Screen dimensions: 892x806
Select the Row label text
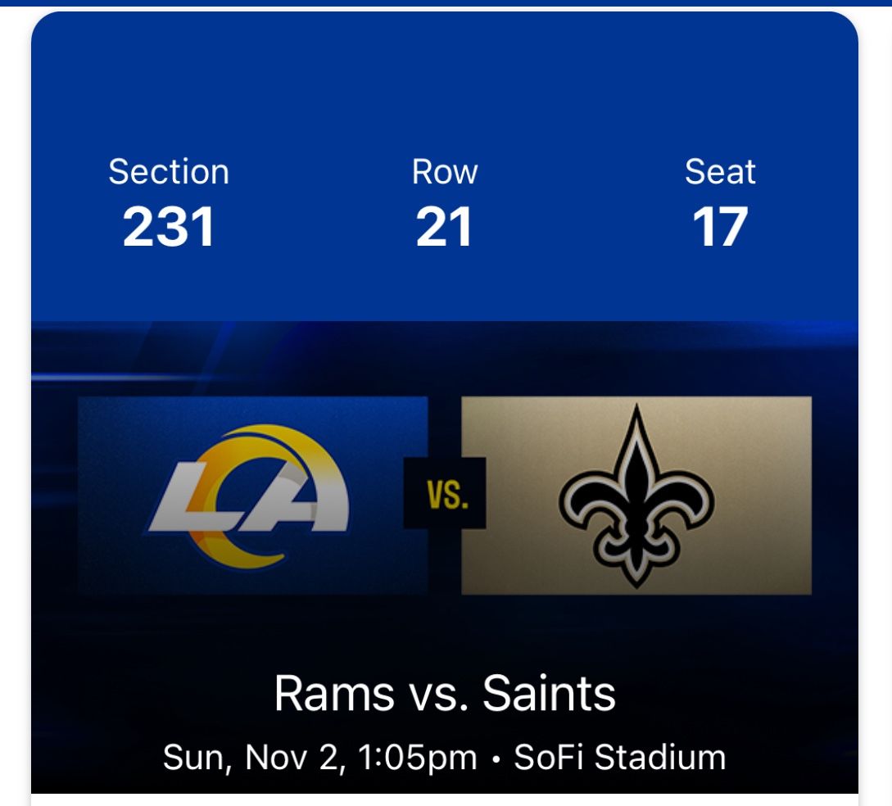(x=445, y=172)
